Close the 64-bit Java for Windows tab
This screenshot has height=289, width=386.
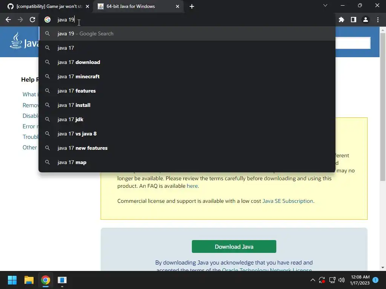178,6
